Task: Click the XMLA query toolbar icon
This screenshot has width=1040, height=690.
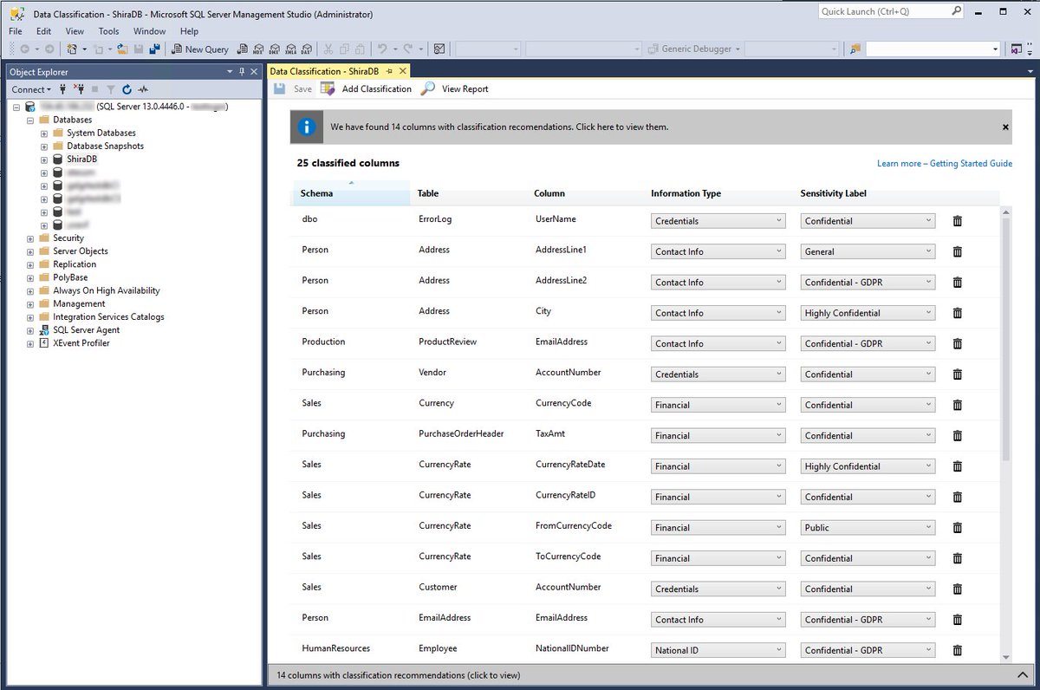Action: pyautogui.click(x=290, y=49)
